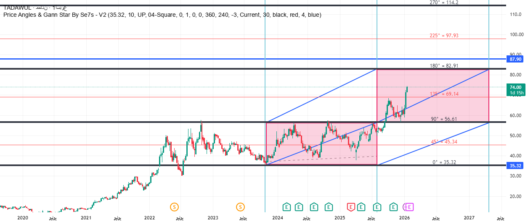
Task: Click the blue 87.90 price label
Action: 515,60
